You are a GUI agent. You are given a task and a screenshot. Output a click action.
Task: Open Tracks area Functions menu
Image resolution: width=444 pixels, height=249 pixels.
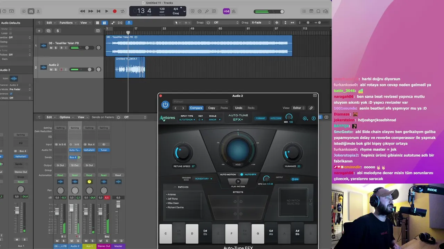pyautogui.click(x=68, y=23)
